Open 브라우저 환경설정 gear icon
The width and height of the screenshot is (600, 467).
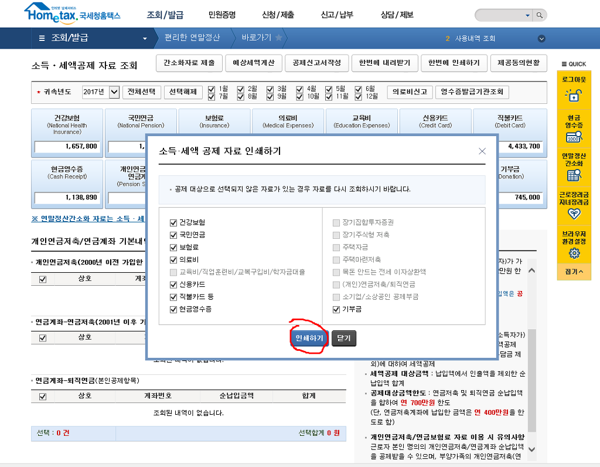coord(574,253)
